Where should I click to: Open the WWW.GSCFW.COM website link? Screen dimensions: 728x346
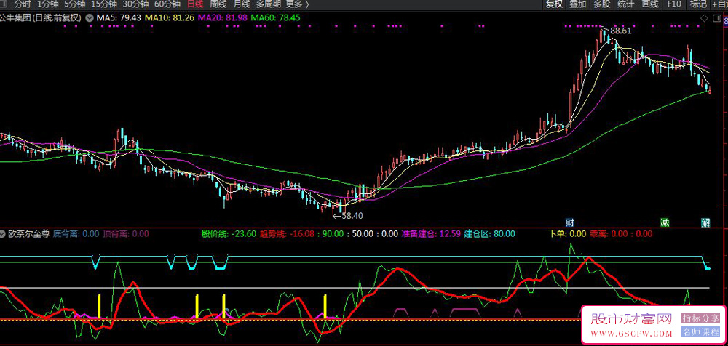(631, 334)
